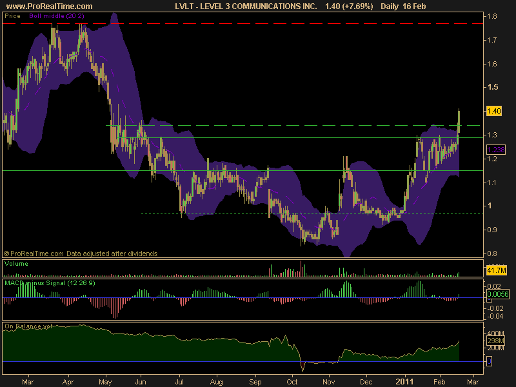Click the Volume panel label
This screenshot has width=516, height=387.
coord(17,264)
